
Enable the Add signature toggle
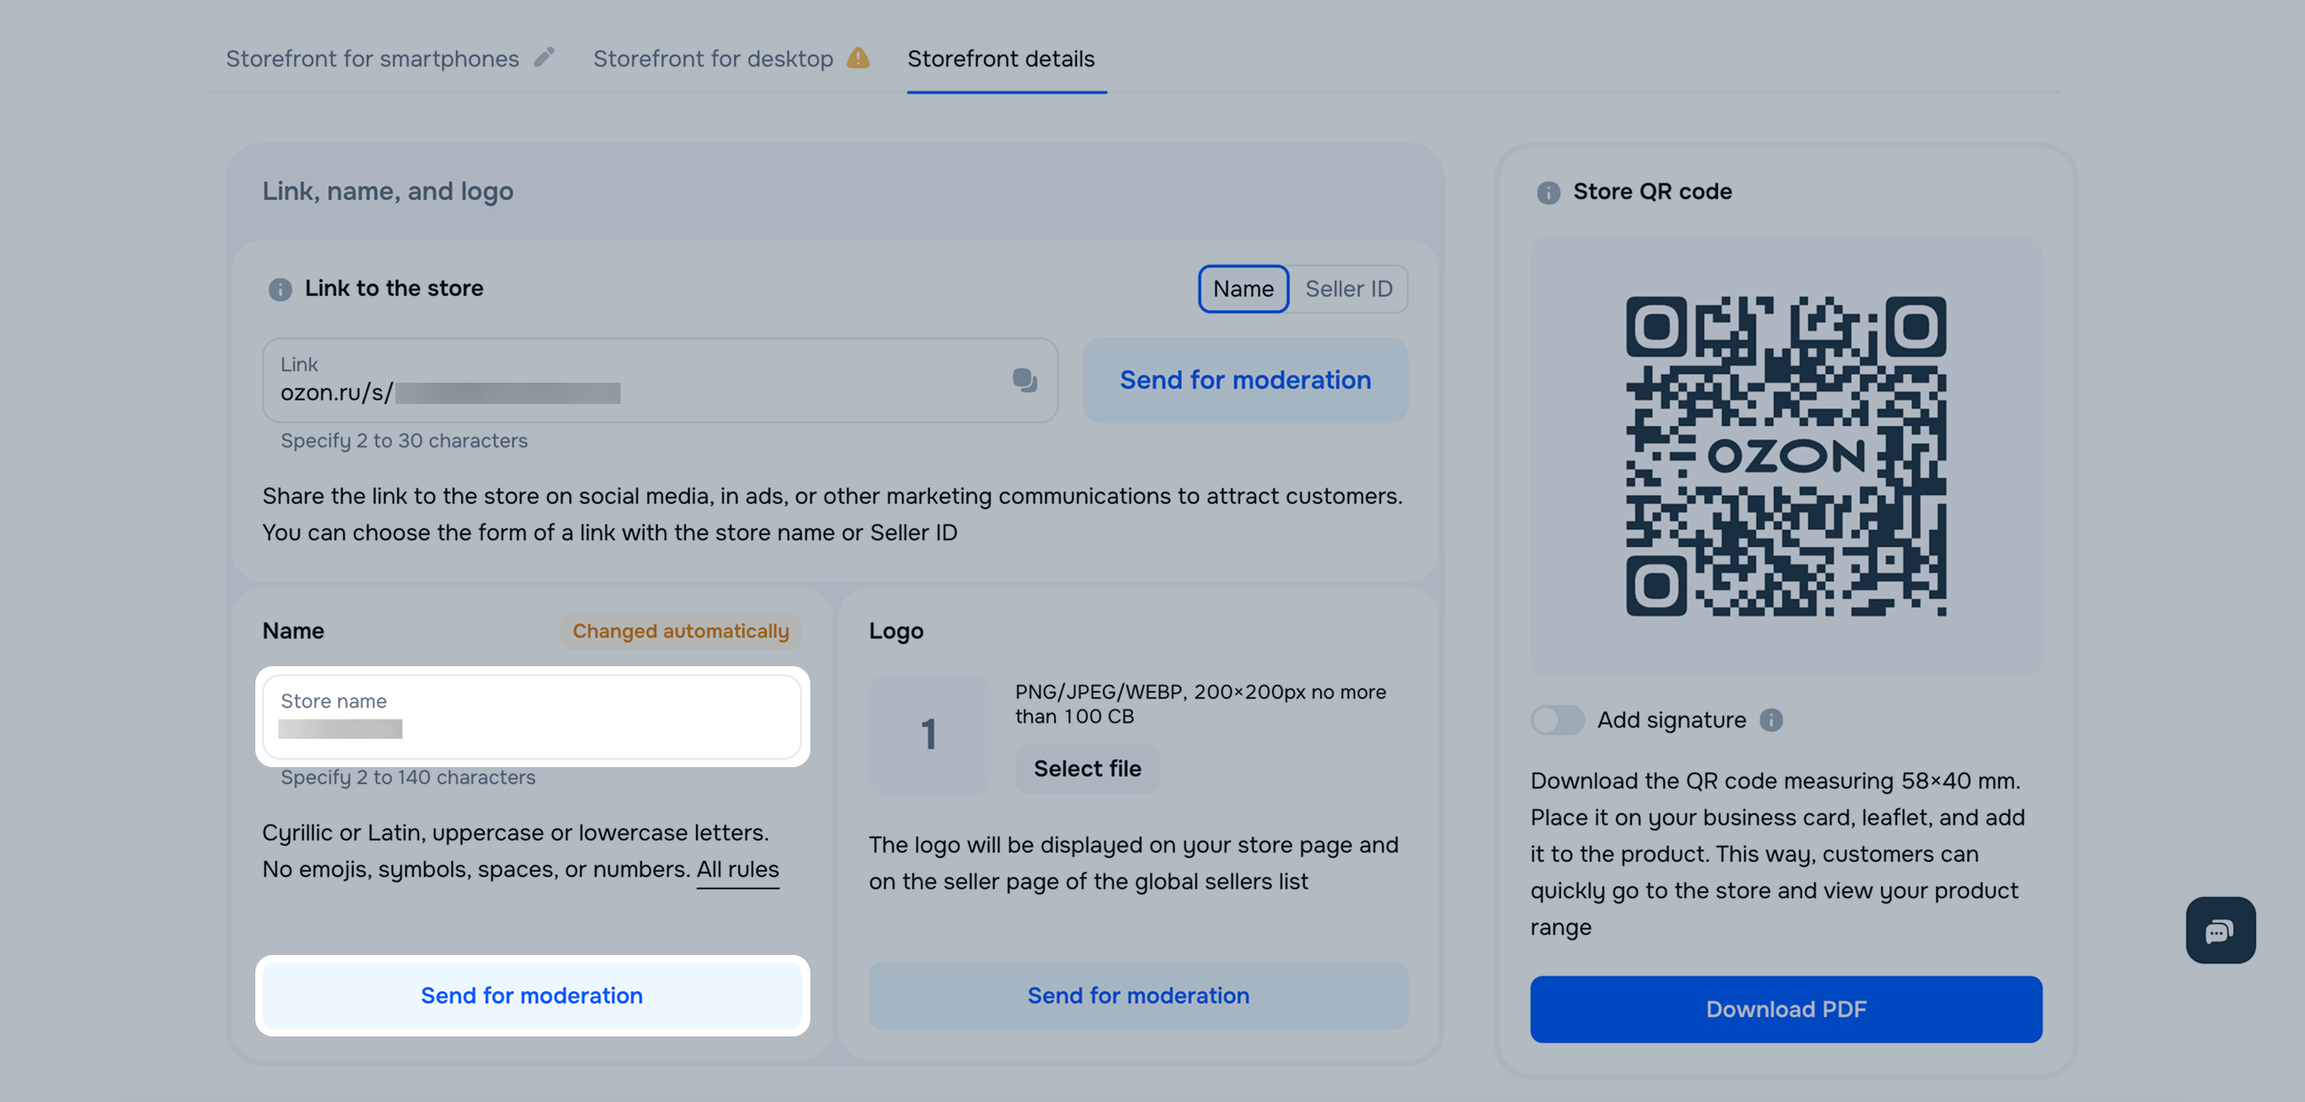coord(1557,719)
